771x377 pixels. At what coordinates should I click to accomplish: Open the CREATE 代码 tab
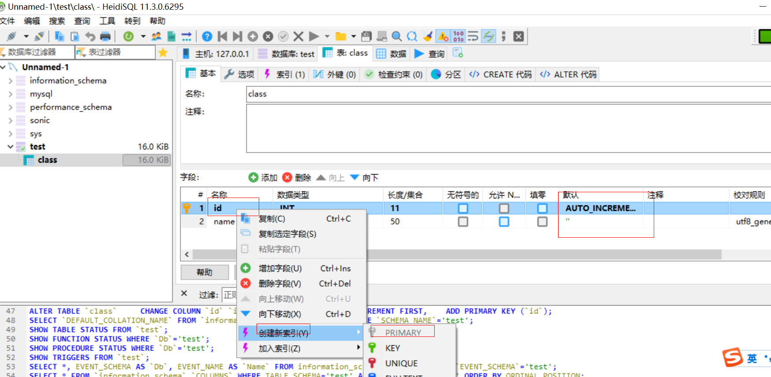tap(500, 74)
